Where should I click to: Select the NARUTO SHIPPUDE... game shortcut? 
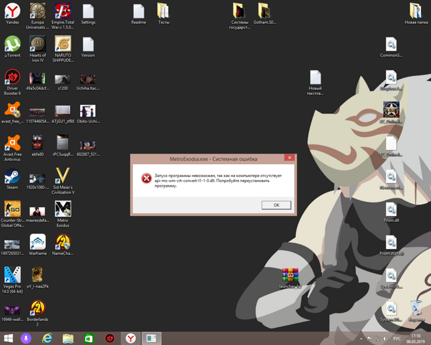click(x=63, y=49)
